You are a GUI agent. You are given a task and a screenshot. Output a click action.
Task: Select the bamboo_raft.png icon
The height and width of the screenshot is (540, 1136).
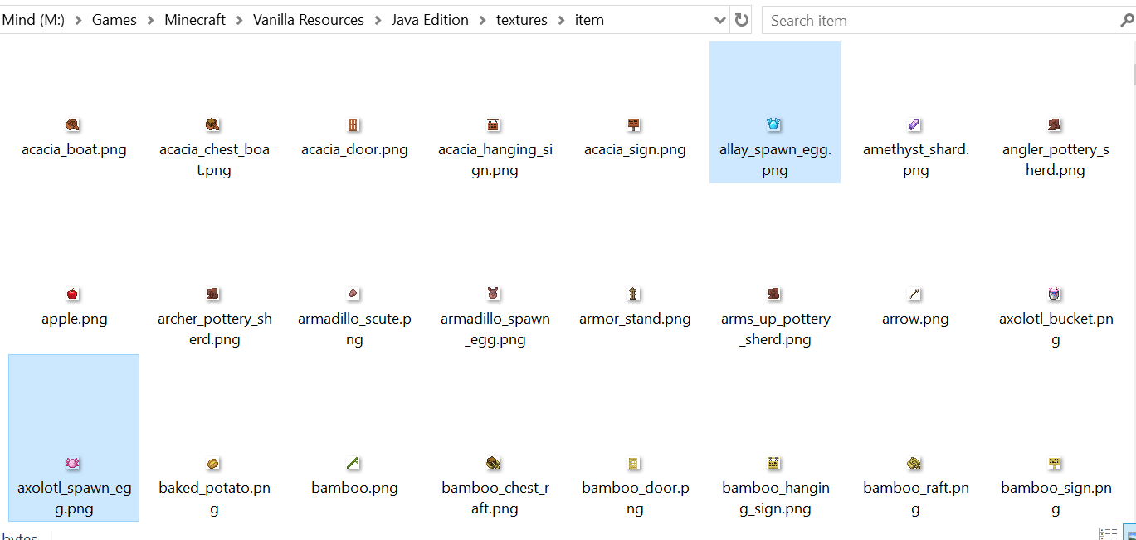[x=914, y=463]
